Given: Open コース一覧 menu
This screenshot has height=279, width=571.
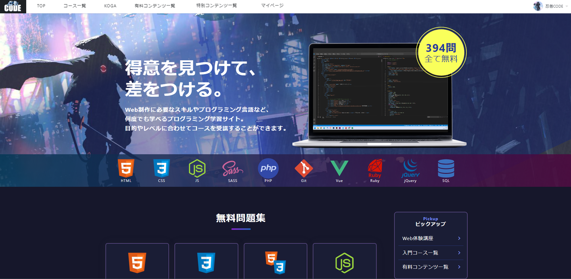Looking at the screenshot, I should point(75,6).
